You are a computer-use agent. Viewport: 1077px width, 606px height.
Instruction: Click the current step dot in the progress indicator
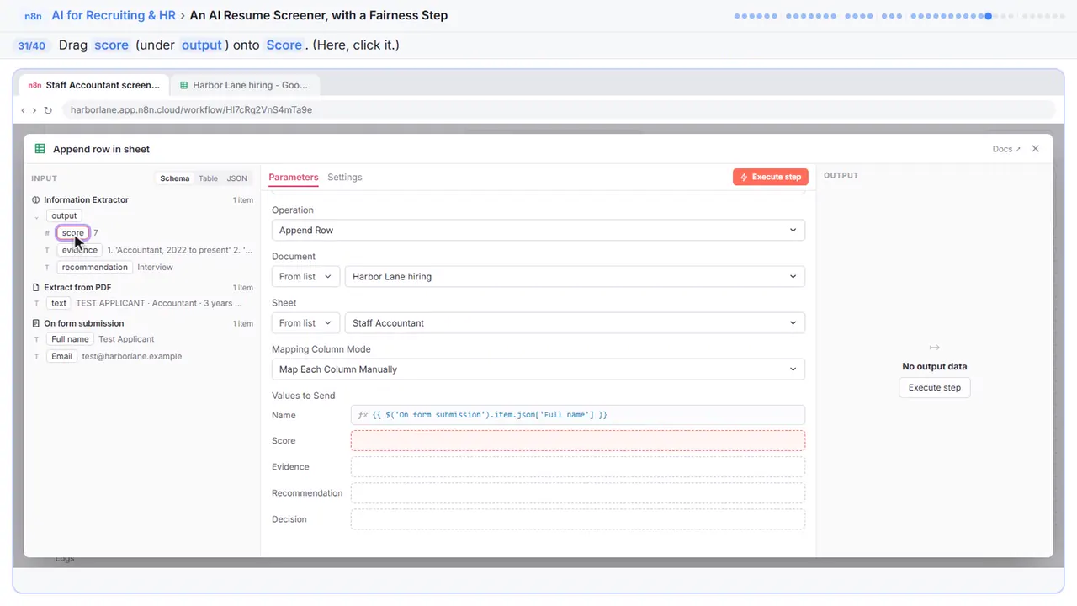pyautogui.click(x=989, y=15)
